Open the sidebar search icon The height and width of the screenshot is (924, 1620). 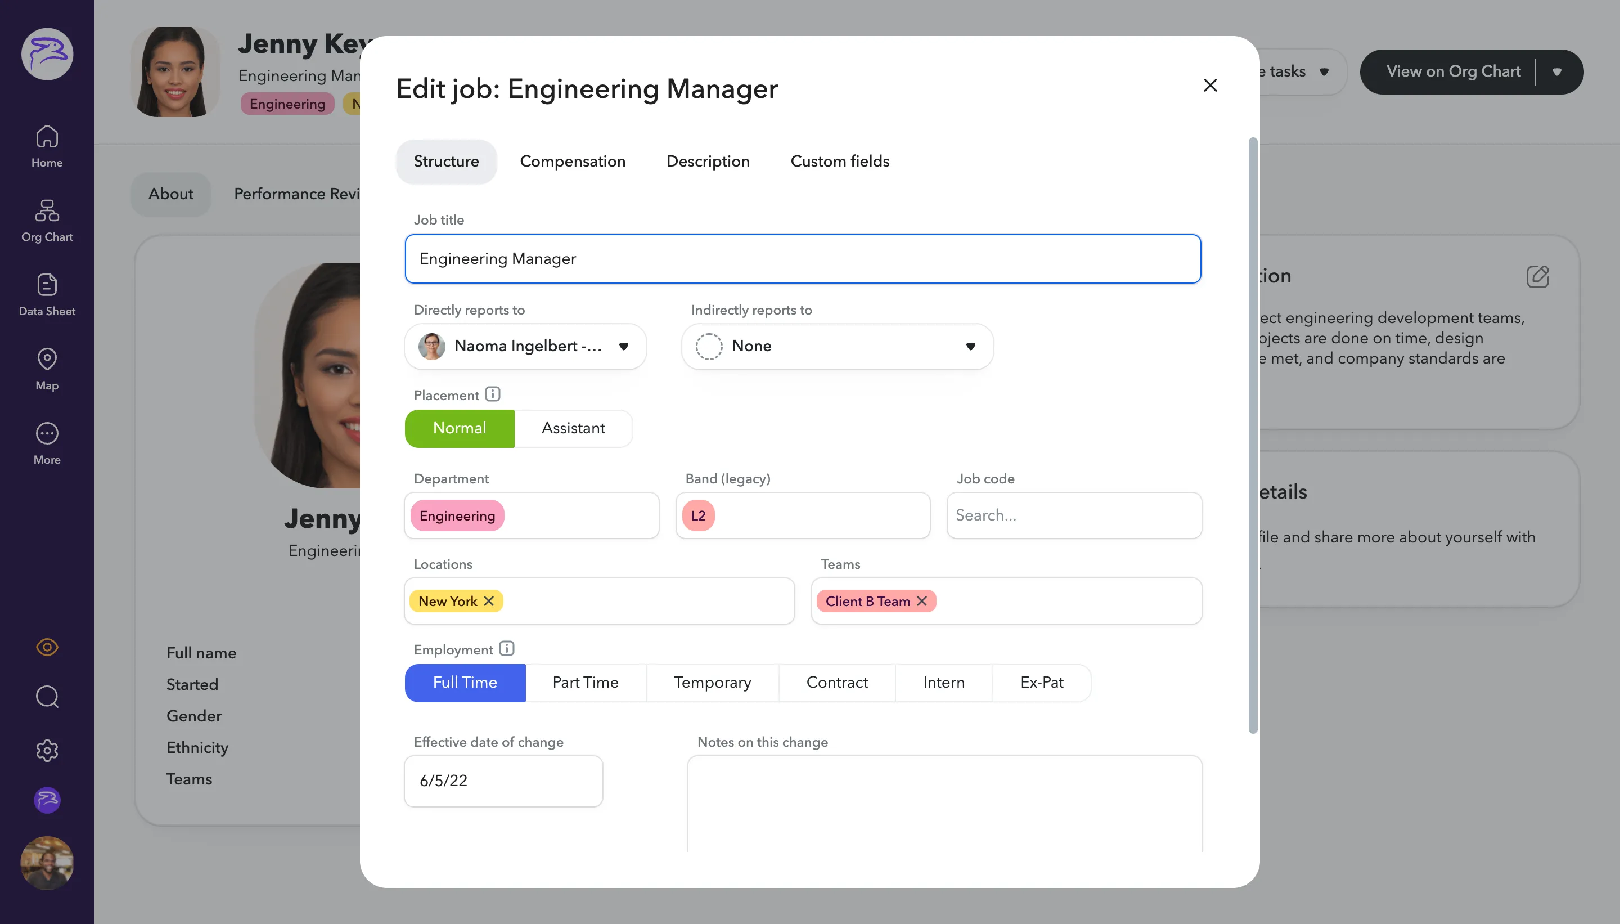click(47, 696)
